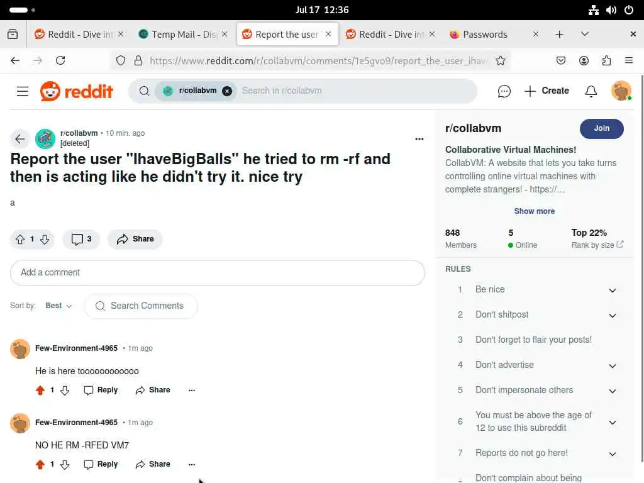The height and width of the screenshot is (483, 644).
Task: Bookmark page with the star icon
Action: coord(500,61)
